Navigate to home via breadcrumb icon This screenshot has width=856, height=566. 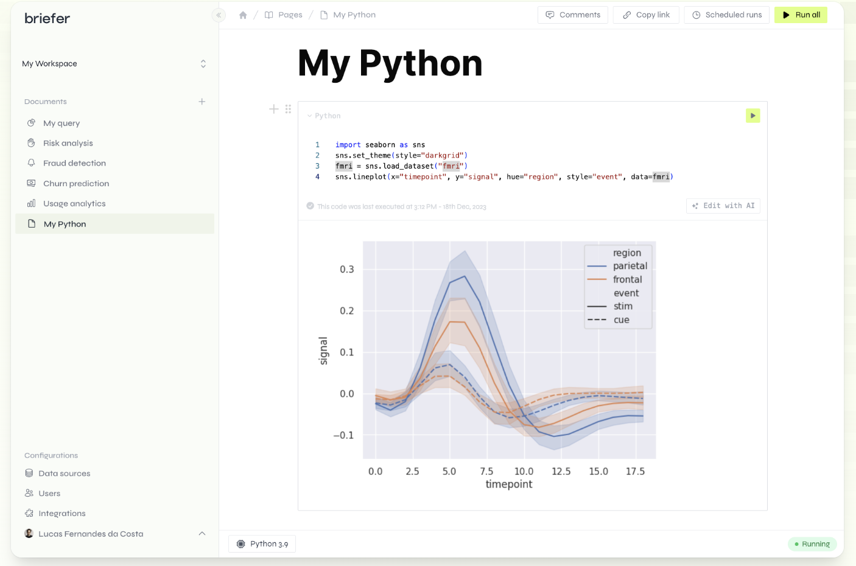(243, 14)
